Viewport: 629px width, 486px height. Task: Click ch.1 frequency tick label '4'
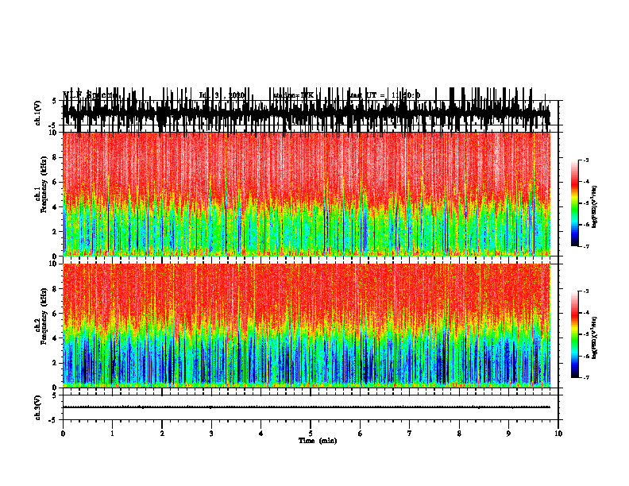[x=55, y=207]
